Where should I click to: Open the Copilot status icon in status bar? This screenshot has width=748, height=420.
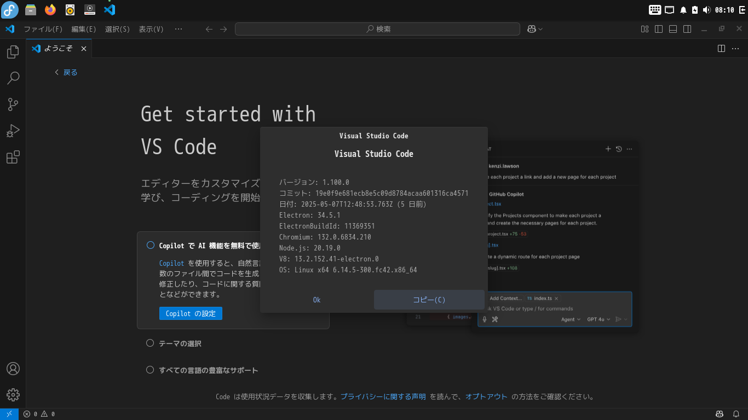(720, 414)
